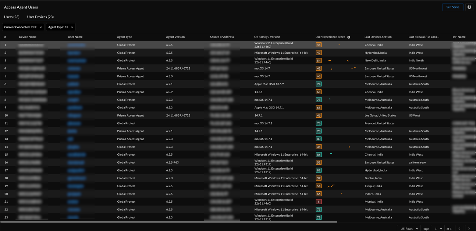Open the 25 Rows page size dropdown
The width and height of the screenshot is (476, 231).
click(409, 228)
